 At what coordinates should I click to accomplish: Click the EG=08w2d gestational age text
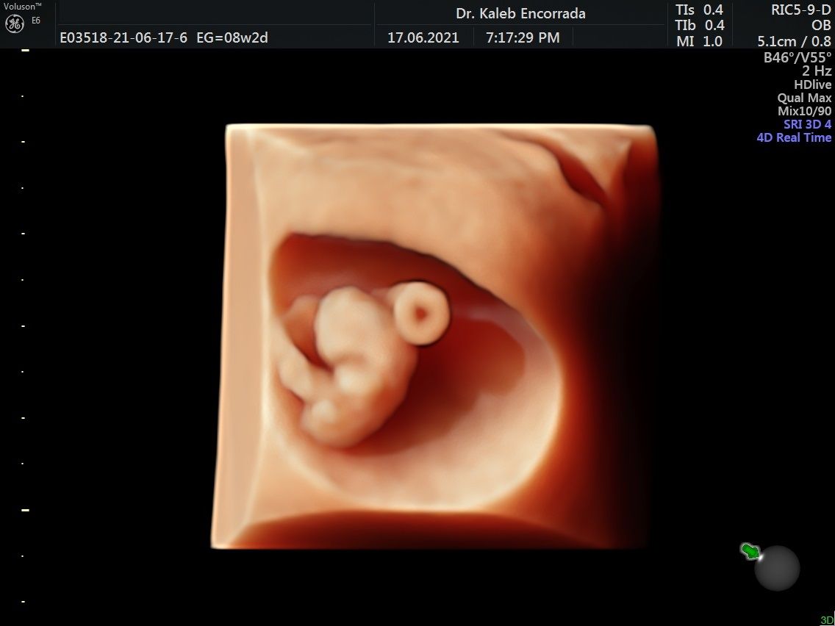[232, 37]
